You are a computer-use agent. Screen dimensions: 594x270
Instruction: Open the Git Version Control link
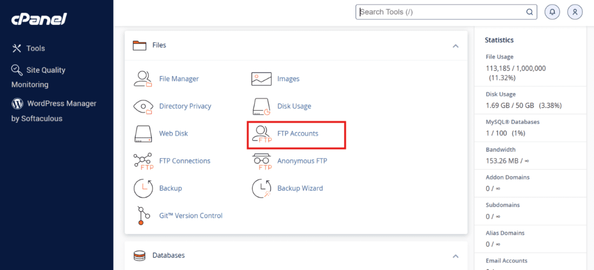[191, 216]
